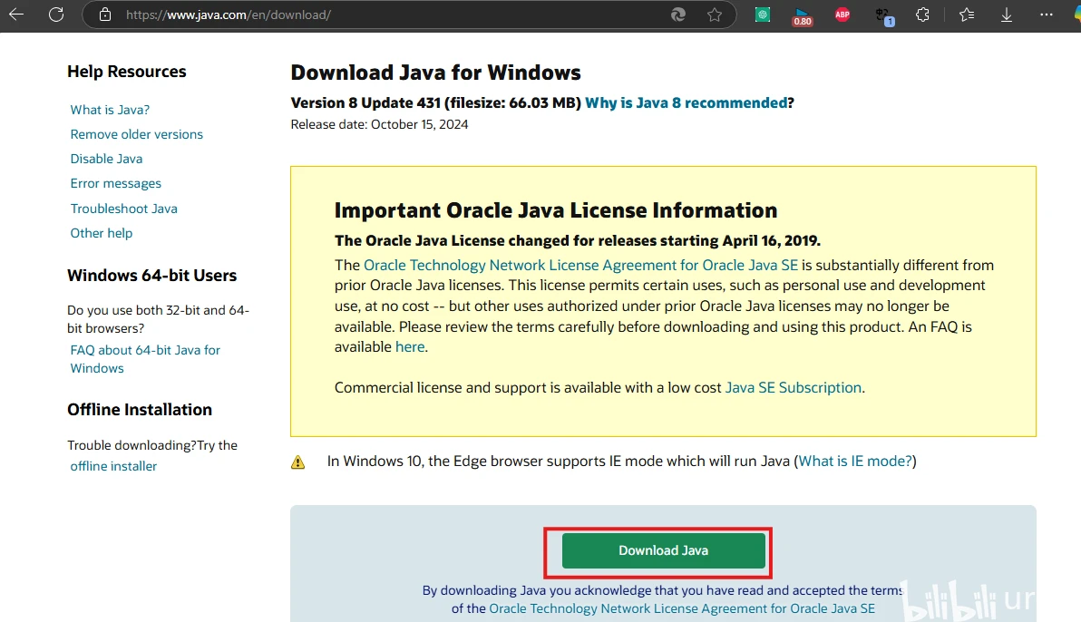
Task: Open the 'Java SE Subscription' link
Action: 793,387
